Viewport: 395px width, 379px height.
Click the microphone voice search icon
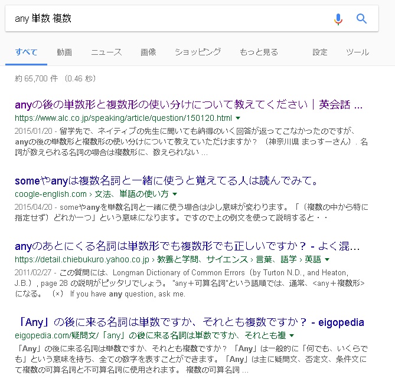coord(338,19)
